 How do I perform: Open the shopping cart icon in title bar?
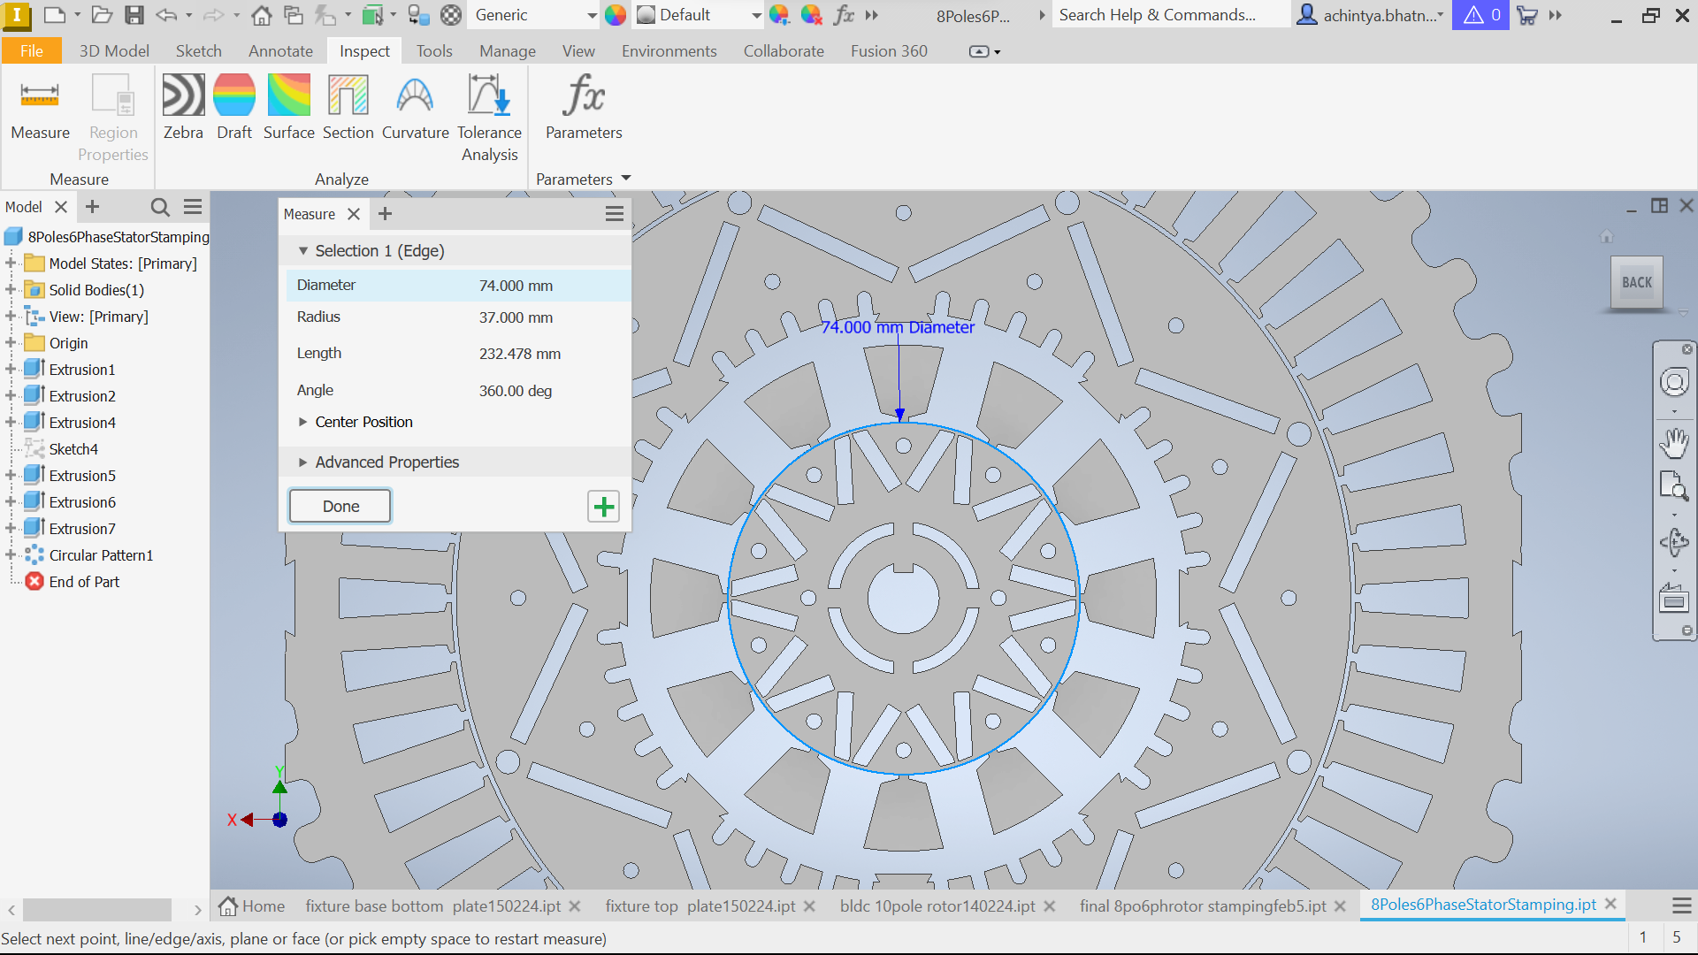pyautogui.click(x=1527, y=15)
